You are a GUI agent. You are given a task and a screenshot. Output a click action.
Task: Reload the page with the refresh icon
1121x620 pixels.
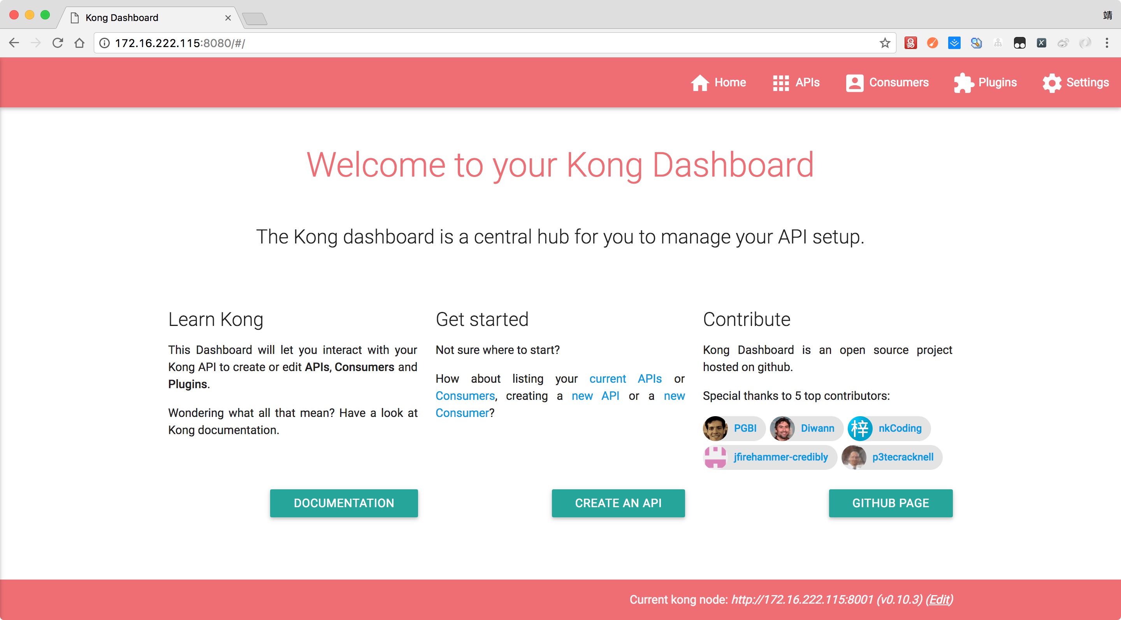coord(58,43)
